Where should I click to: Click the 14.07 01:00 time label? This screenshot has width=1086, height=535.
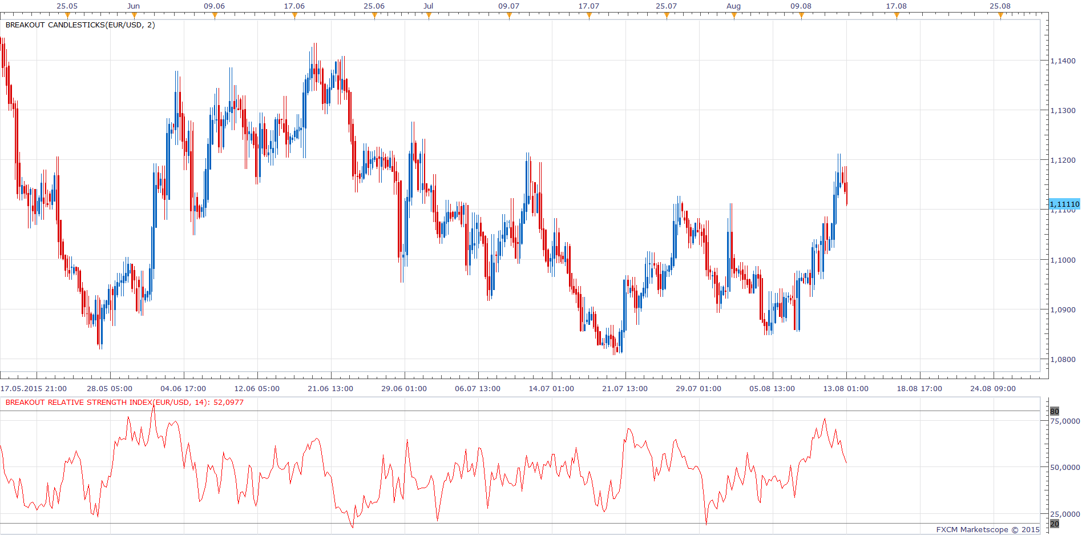coord(551,388)
